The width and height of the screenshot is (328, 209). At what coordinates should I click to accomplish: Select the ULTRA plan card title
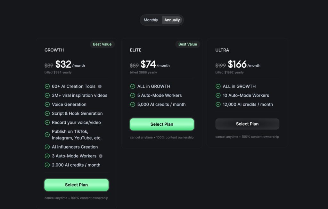pos(222,50)
